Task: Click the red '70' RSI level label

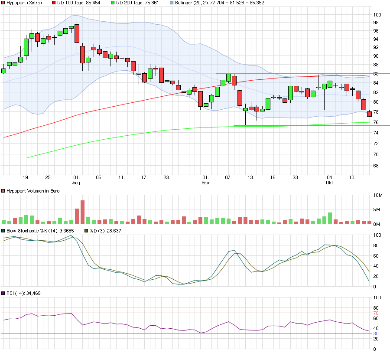Action: (x=375, y=313)
